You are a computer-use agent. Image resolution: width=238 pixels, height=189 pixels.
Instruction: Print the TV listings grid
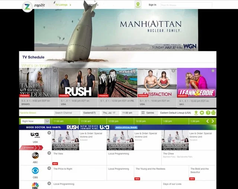213,113
